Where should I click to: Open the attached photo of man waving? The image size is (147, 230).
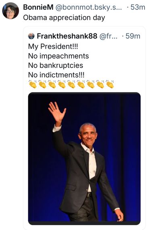[x=84, y=159]
